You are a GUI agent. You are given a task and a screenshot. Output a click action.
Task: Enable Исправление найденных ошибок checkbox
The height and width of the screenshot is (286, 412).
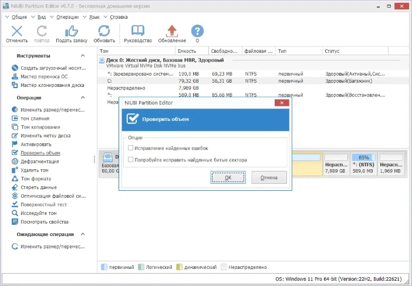130,148
